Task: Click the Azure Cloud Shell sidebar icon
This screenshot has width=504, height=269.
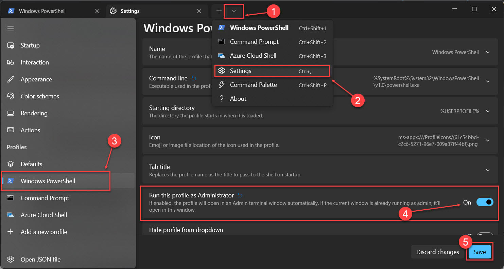Action: click(11, 215)
